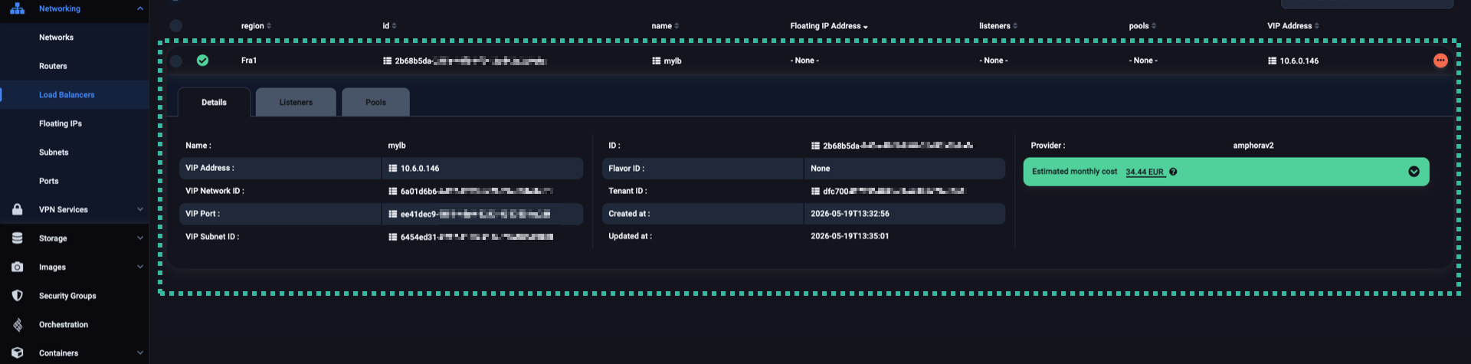Expand the Images section chevron
The image size is (1471, 364).
click(x=139, y=267)
